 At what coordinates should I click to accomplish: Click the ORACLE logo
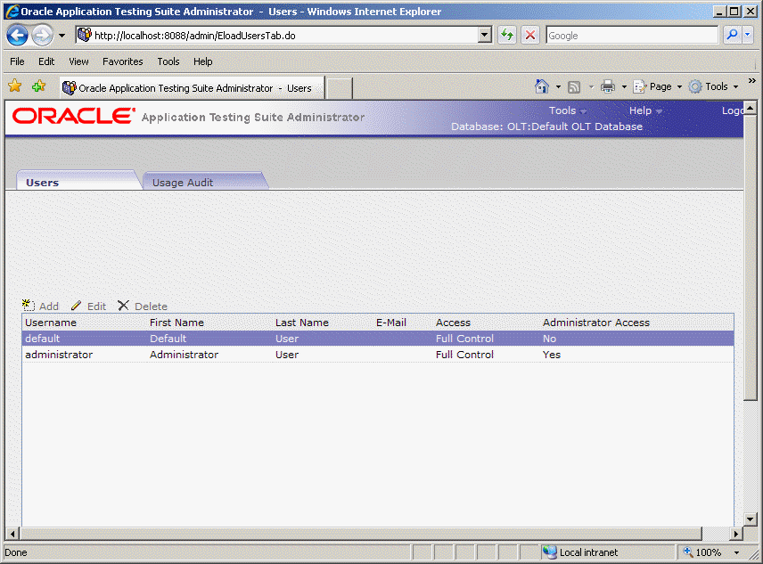pyautogui.click(x=73, y=116)
